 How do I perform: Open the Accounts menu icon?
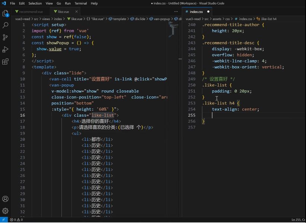coord(5,199)
